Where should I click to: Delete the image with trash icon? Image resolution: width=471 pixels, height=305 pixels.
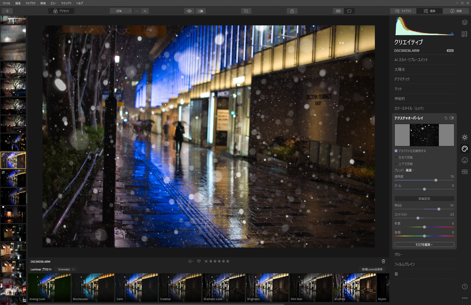(x=383, y=261)
